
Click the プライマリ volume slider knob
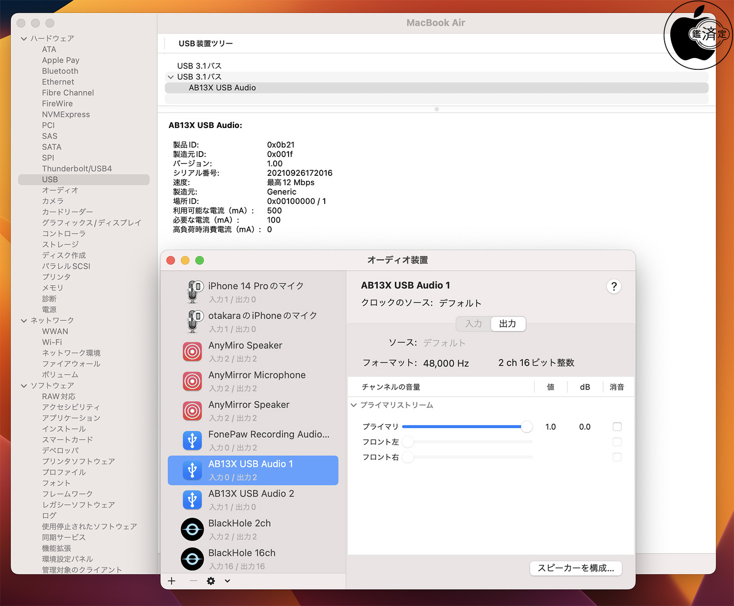click(x=527, y=427)
